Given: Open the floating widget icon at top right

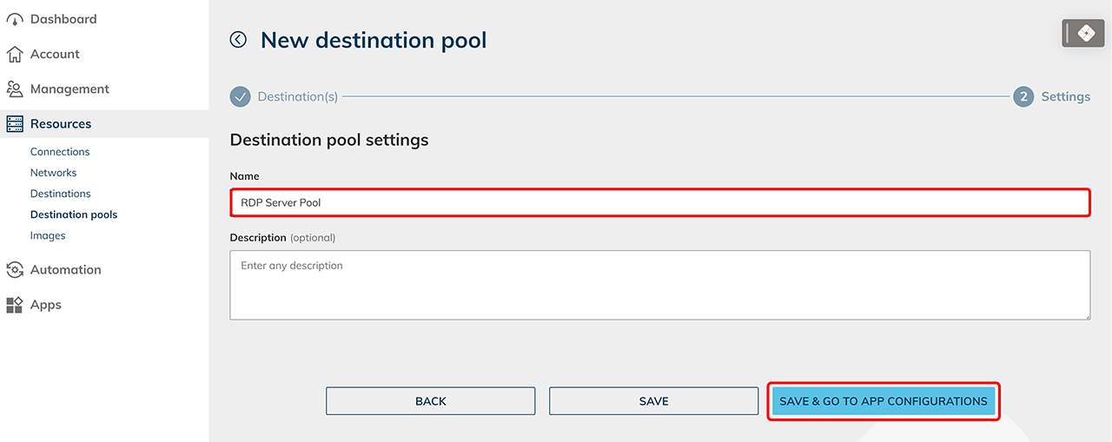Looking at the screenshot, I should pos(1082,34).
